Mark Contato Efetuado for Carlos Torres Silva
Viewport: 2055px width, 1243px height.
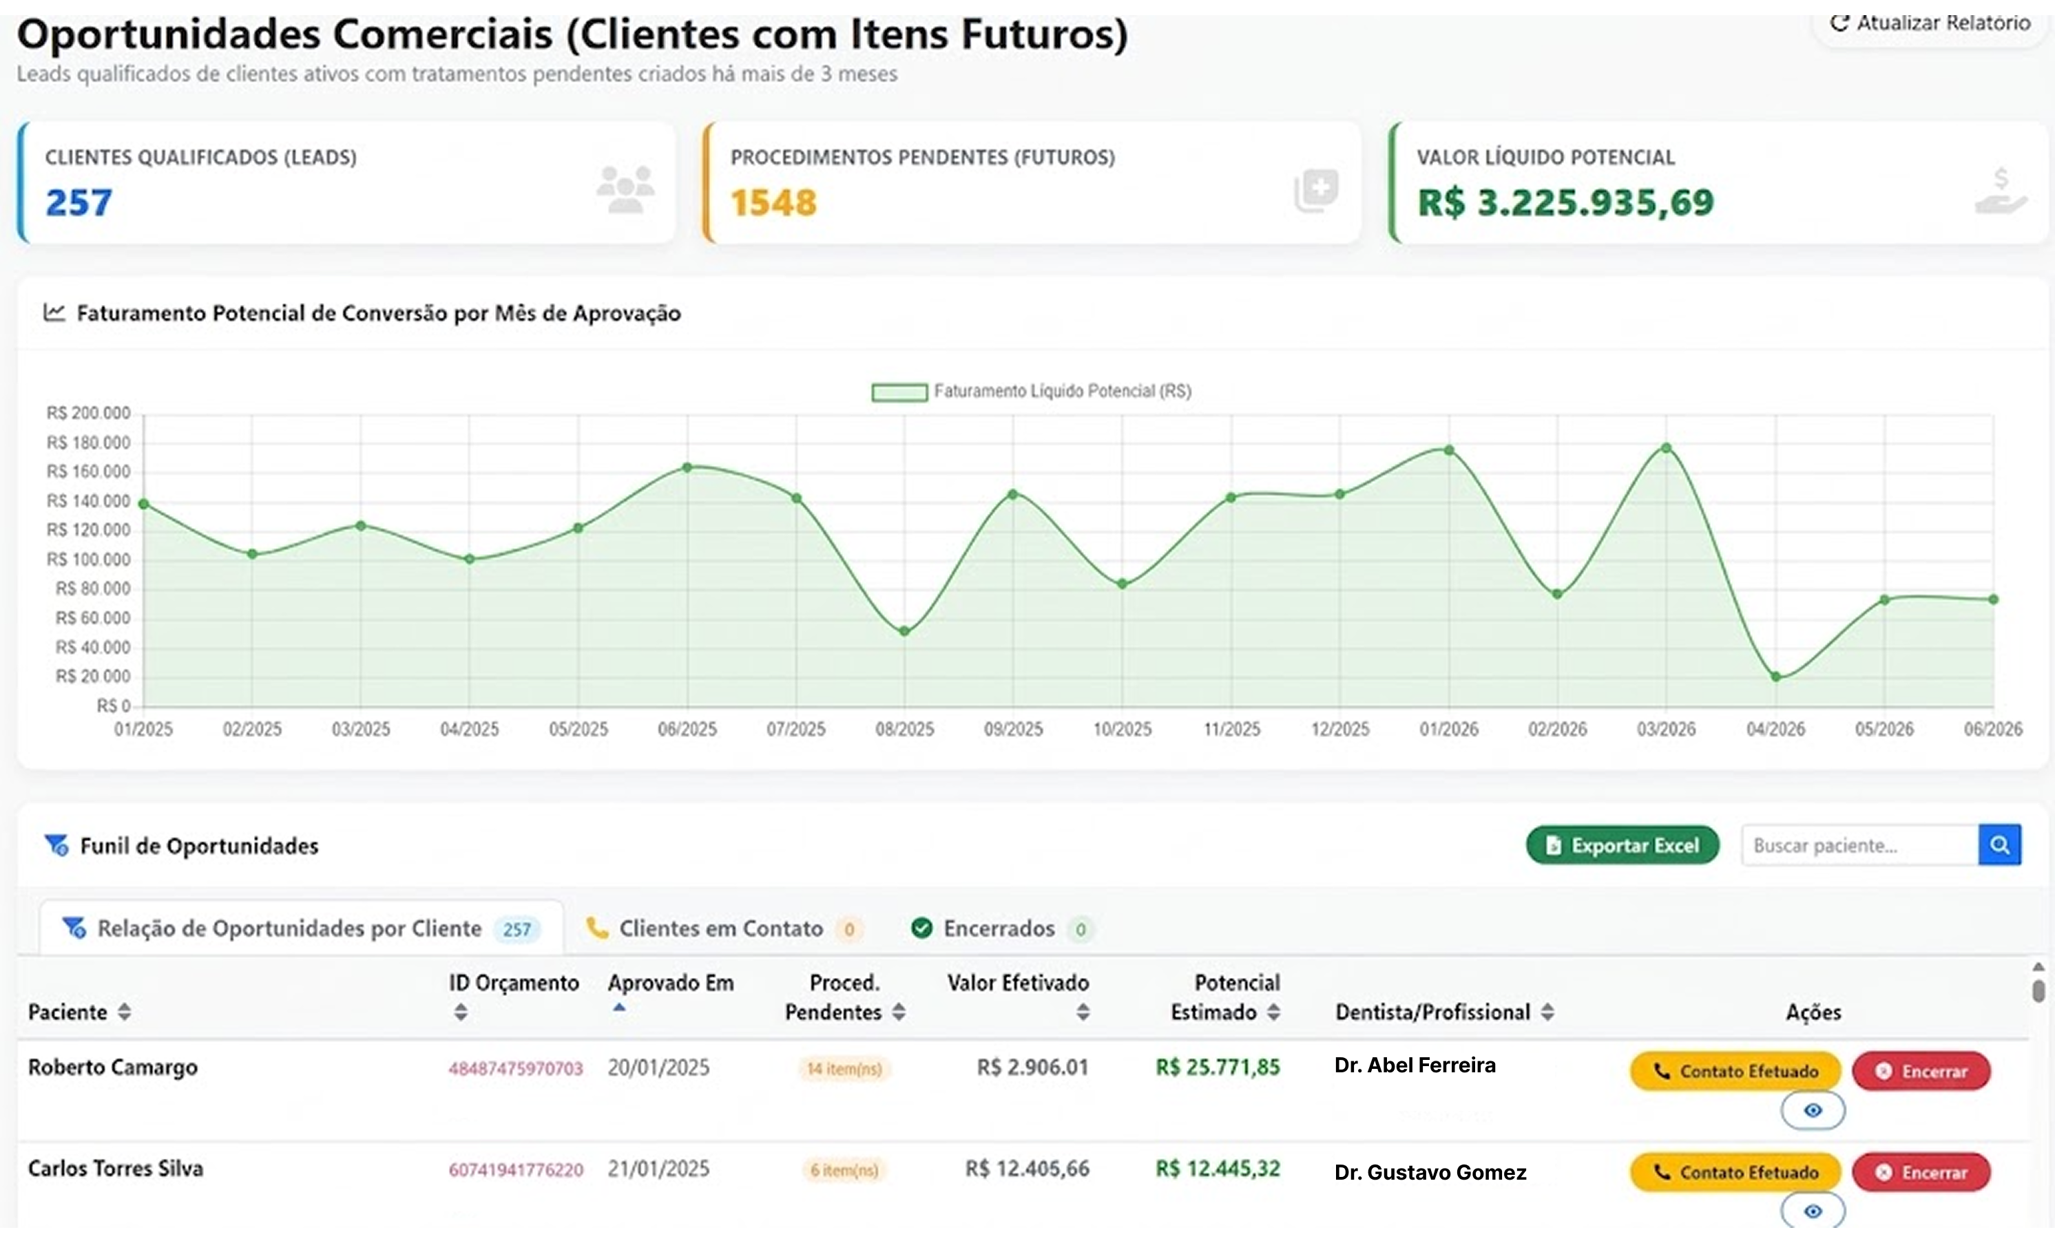point(1735,1172)
